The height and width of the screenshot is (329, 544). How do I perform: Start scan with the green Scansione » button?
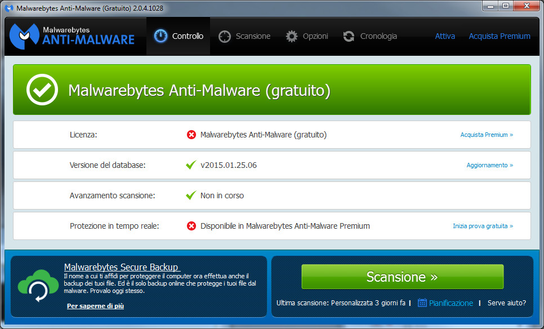coord(403,277)
